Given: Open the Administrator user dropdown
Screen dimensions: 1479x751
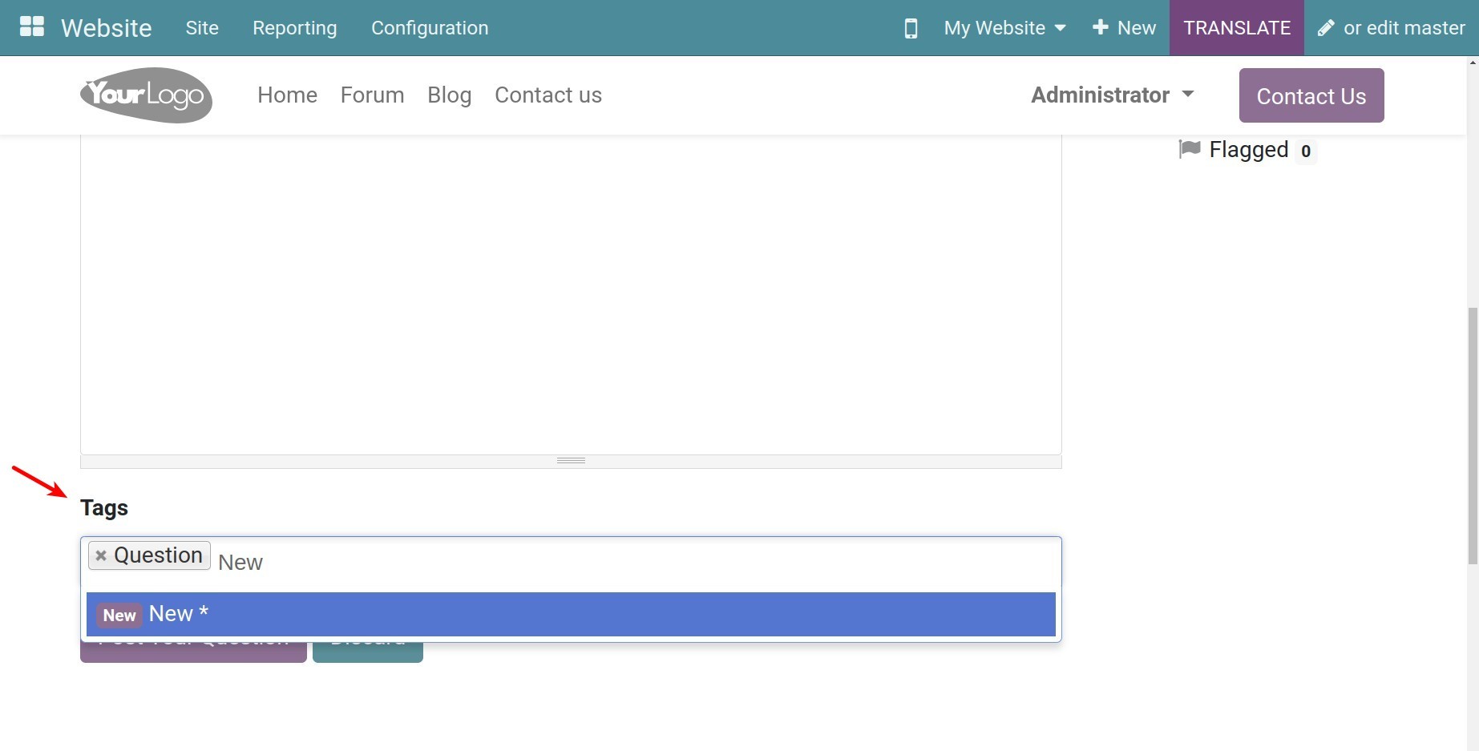Looking at the screenshot, I should click(1112, 95).
